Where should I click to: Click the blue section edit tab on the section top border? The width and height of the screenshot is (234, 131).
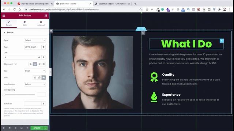click(x=141, y=29)
